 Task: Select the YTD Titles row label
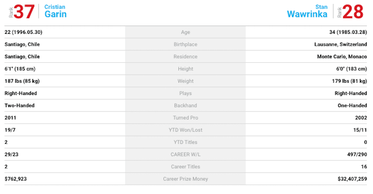pos(186,142)
